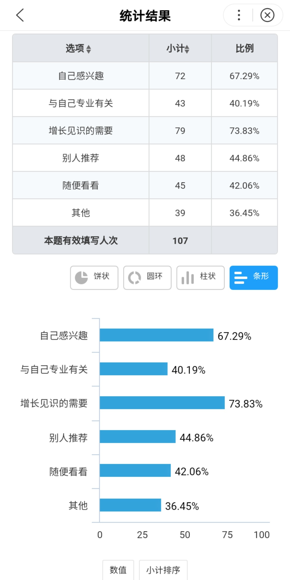Click the 数值 button below chart
This screenshot has height=580, width=290.
(118, 570)
